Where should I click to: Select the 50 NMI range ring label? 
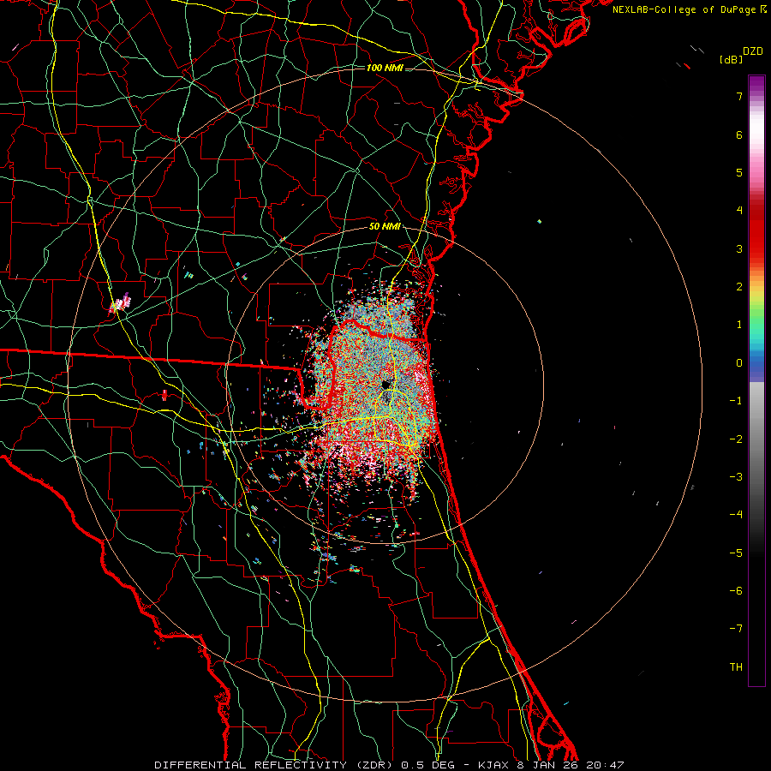tap(385, 227)
